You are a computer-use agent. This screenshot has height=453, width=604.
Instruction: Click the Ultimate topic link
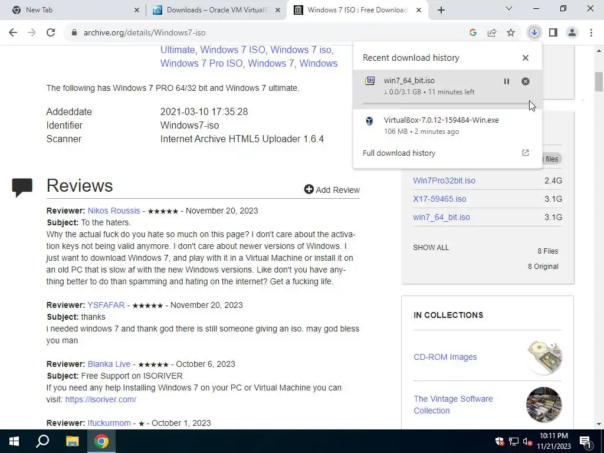click(178, 50)
